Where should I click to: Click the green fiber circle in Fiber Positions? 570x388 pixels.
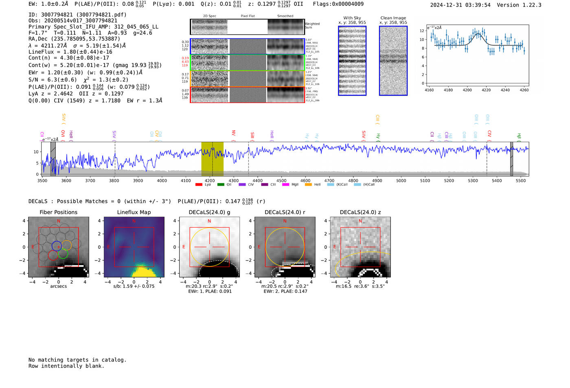point(63,254)
